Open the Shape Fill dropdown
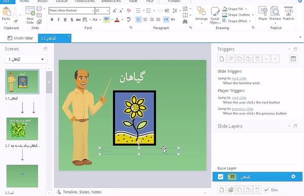Viewport: 304px width, 196px height. (235, 9)
